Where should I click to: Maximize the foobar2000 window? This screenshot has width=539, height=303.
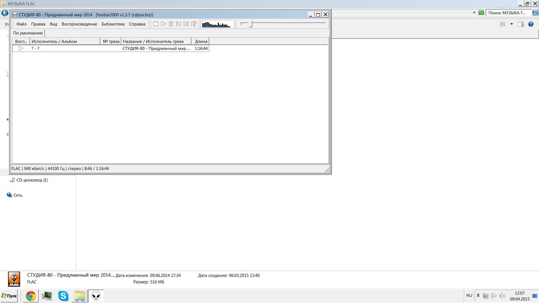[318, 15]
